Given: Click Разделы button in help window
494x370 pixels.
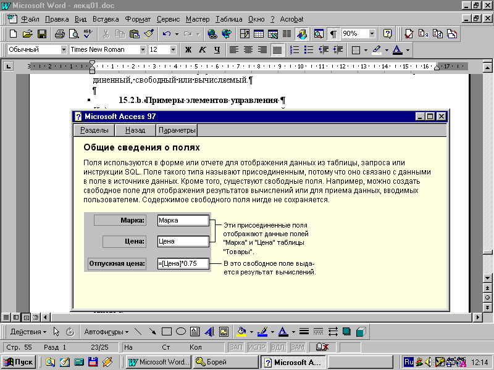Looking at the screenshot, I should point(94,130).
